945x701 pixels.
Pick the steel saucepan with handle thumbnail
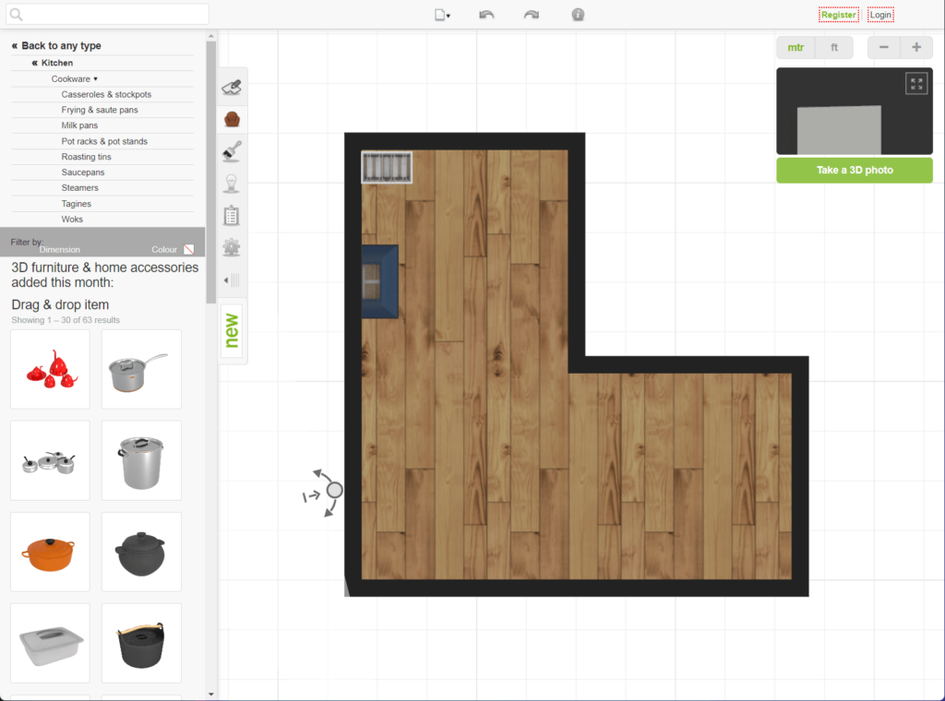click(x=141, y=369)
